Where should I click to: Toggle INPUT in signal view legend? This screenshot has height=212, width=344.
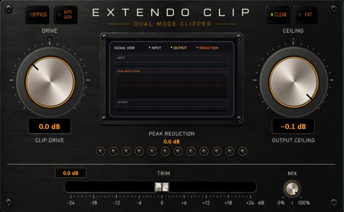(155, 48)
